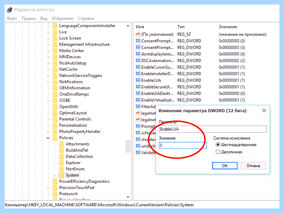This screenshot has height=213, width=284.
Task: Select the EnableCursorSu... DWORD icon
Action: tap(138, 67)
